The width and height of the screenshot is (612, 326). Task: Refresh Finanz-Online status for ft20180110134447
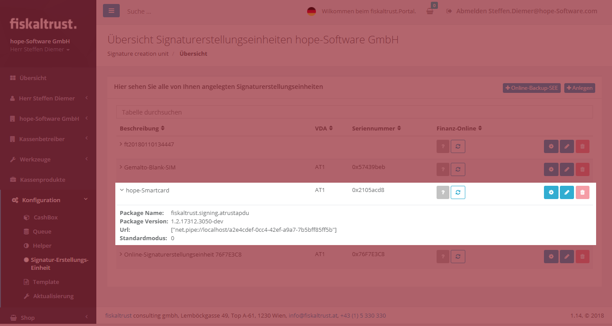(458, 146)
